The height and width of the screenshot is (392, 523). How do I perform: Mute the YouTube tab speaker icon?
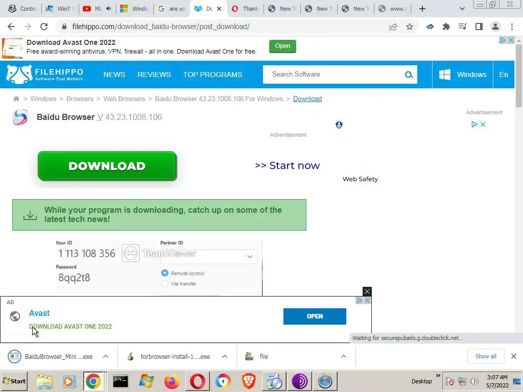point(108,9)
